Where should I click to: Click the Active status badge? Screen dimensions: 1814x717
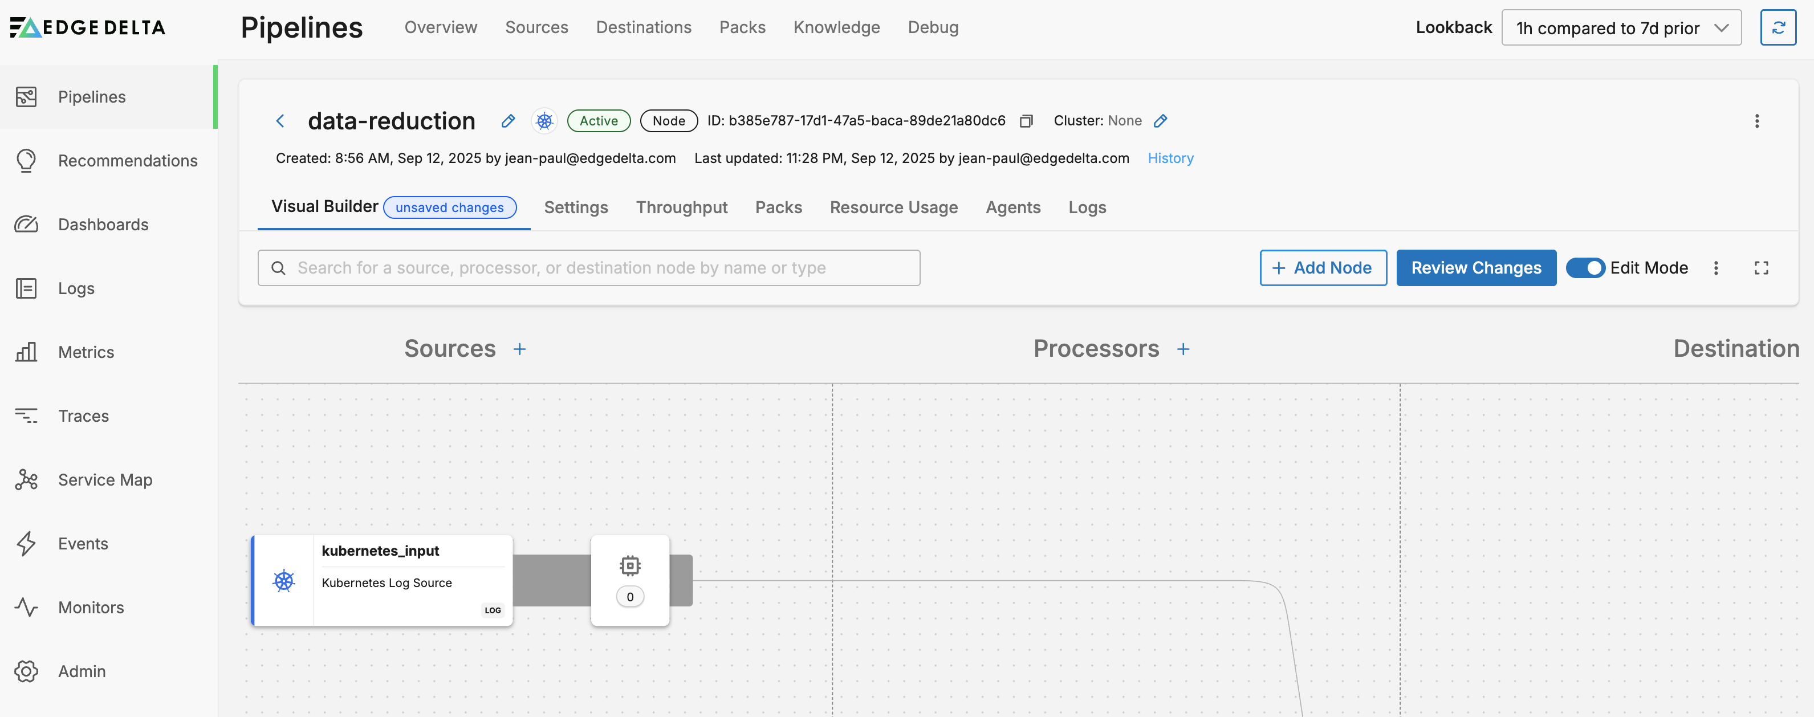click(x=599, y=121)
